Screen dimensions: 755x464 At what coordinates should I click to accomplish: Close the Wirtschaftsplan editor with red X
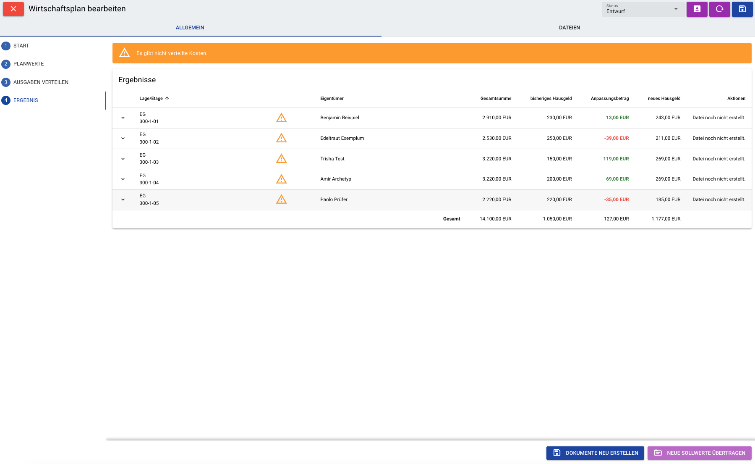coord(13,9)
